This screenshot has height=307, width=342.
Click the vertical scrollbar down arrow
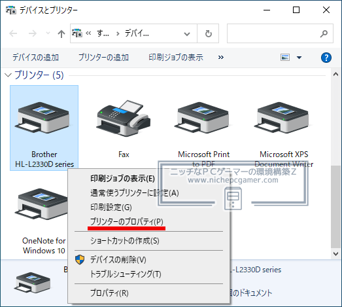[x=335, y=254]
